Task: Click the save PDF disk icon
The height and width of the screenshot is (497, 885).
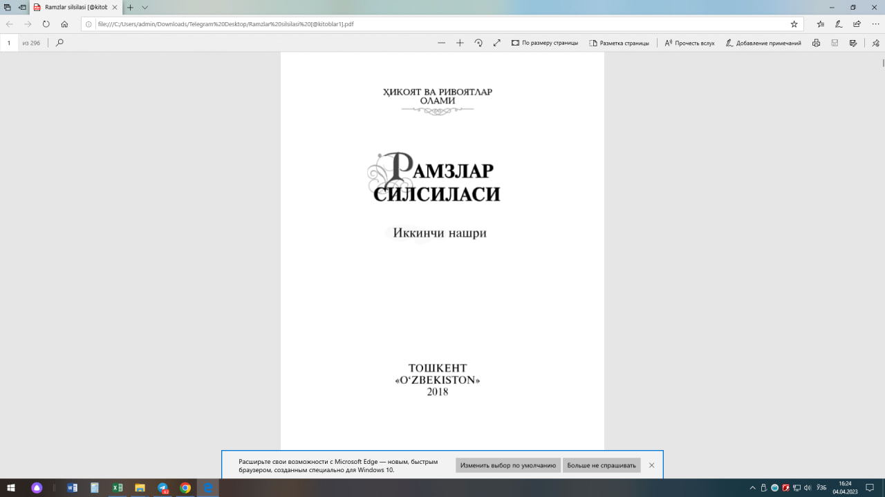Action: pyautogui.click(x=835, y=43)
